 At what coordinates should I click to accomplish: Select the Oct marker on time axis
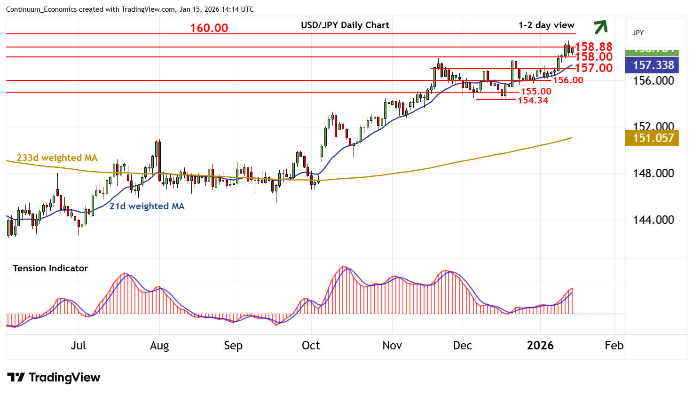[311, 346]
